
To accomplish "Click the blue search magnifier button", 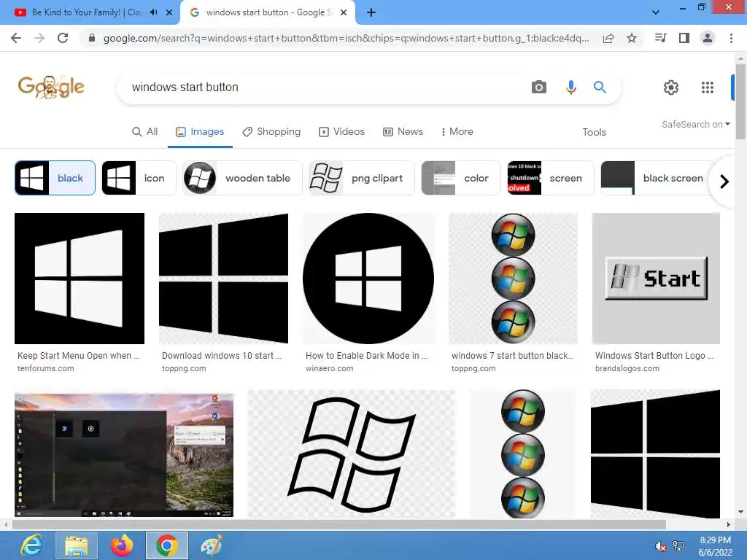I will [600, 87].
